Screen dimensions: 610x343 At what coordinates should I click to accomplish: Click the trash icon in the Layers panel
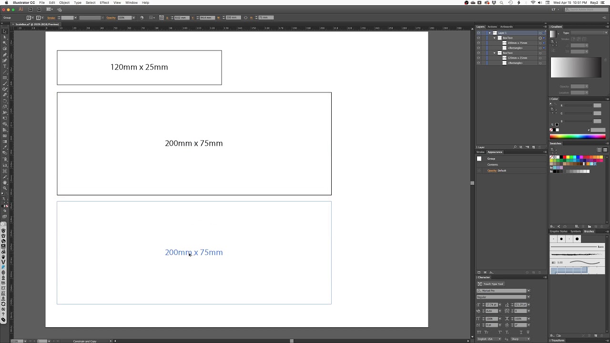(540, 147)
